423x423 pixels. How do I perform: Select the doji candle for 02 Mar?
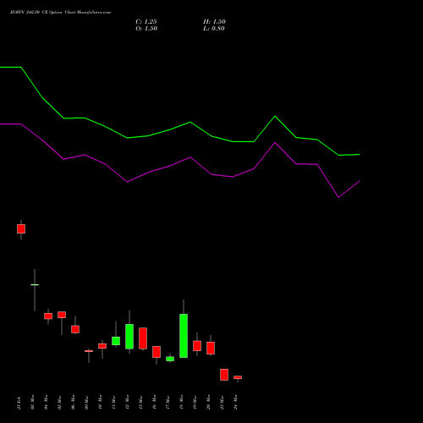point(35,285)
